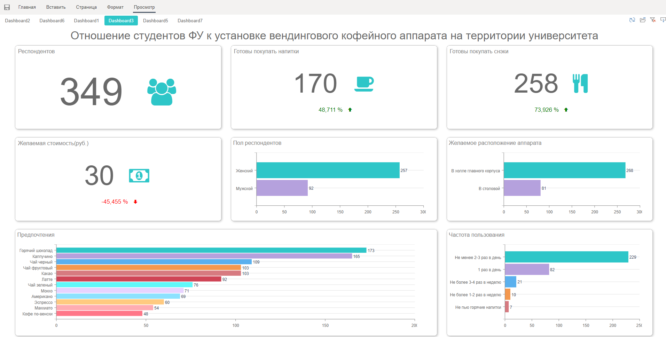Switch to the Dashboard2 tab
Image resolution: width=666 pixels, height=337 pixels.
[x=17, y=21]
